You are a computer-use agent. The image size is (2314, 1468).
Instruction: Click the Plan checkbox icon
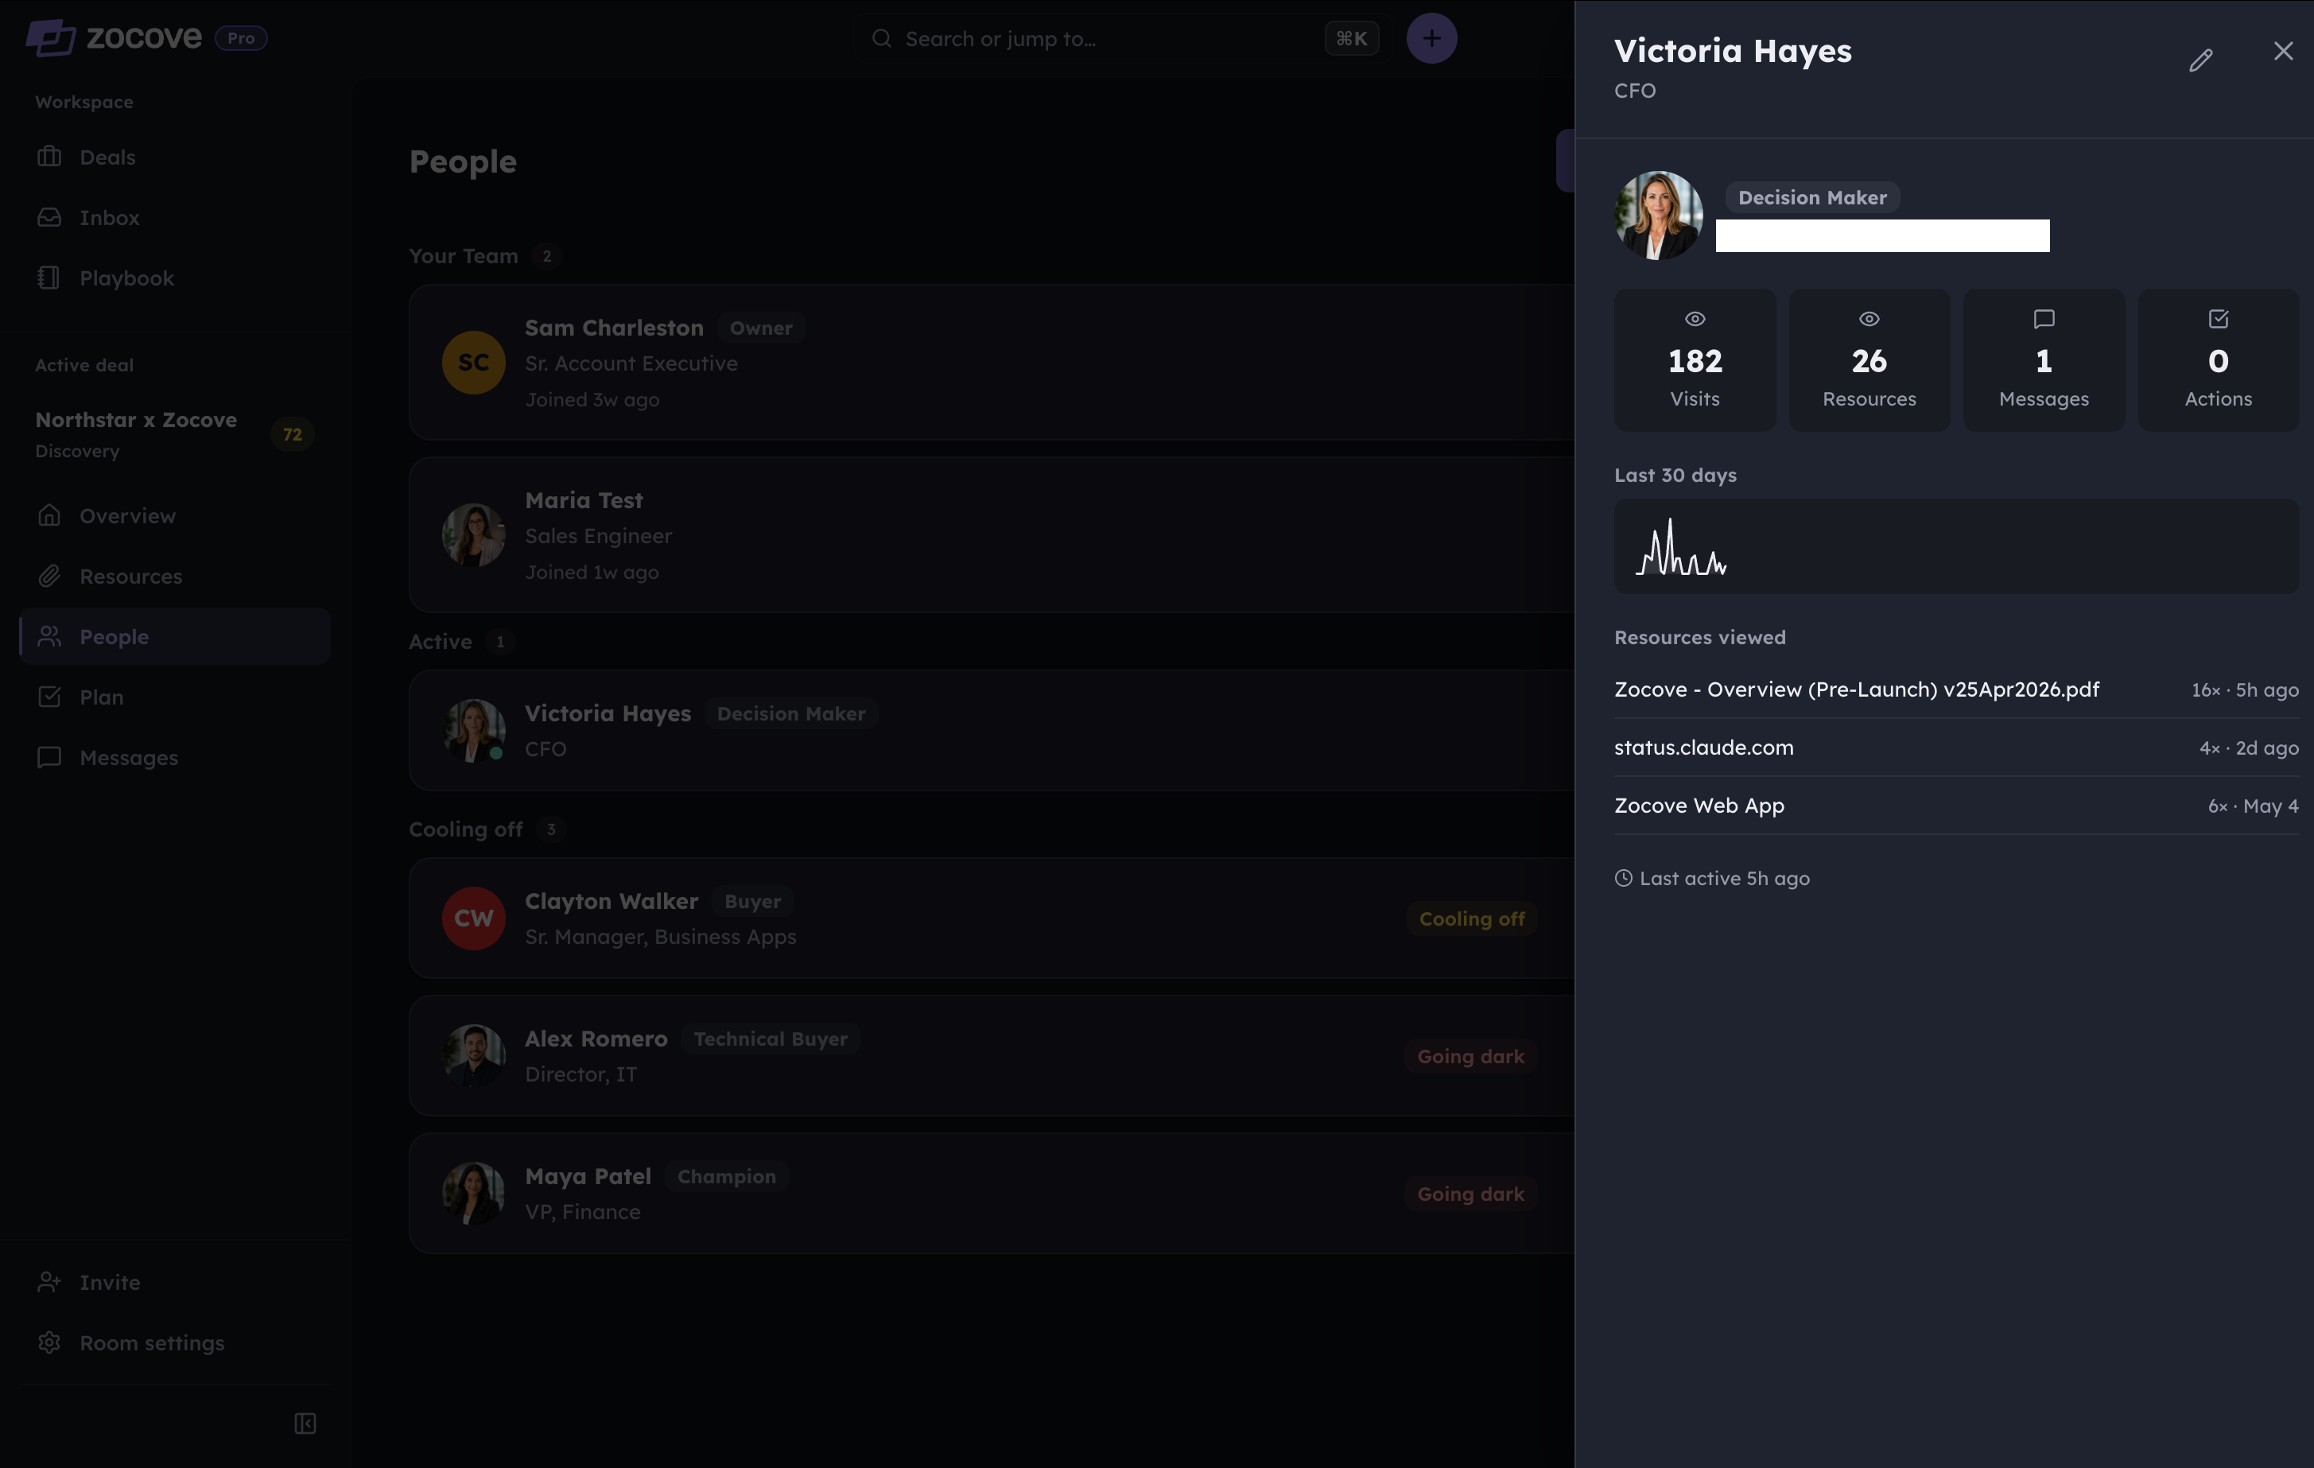click(x=49, y=697)
